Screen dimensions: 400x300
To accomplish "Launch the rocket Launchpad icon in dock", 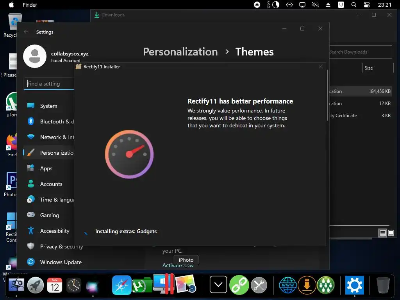I will (36, 285).
